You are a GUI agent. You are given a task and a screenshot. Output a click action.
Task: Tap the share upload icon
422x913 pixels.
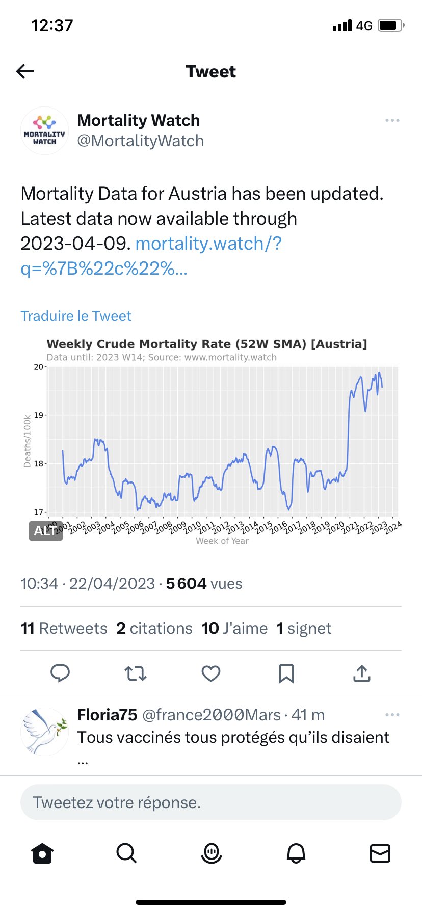pyautogui.click(x=361, y=673)
